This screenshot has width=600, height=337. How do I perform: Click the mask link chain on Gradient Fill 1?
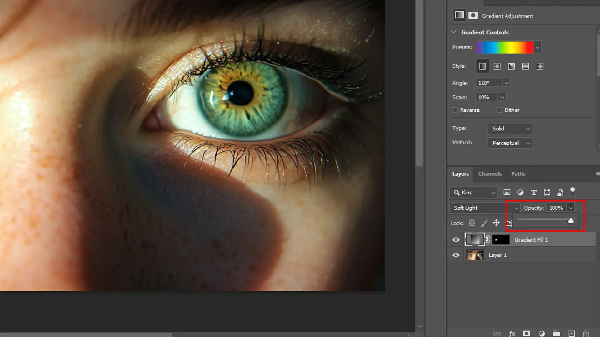pos(488,239)
